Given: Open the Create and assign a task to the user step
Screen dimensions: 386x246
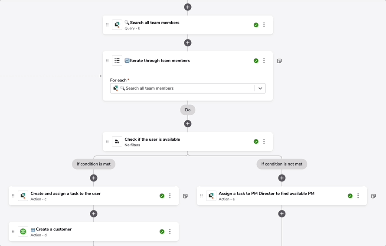Looking at the screenshot, I should click(x=94, y=196).
